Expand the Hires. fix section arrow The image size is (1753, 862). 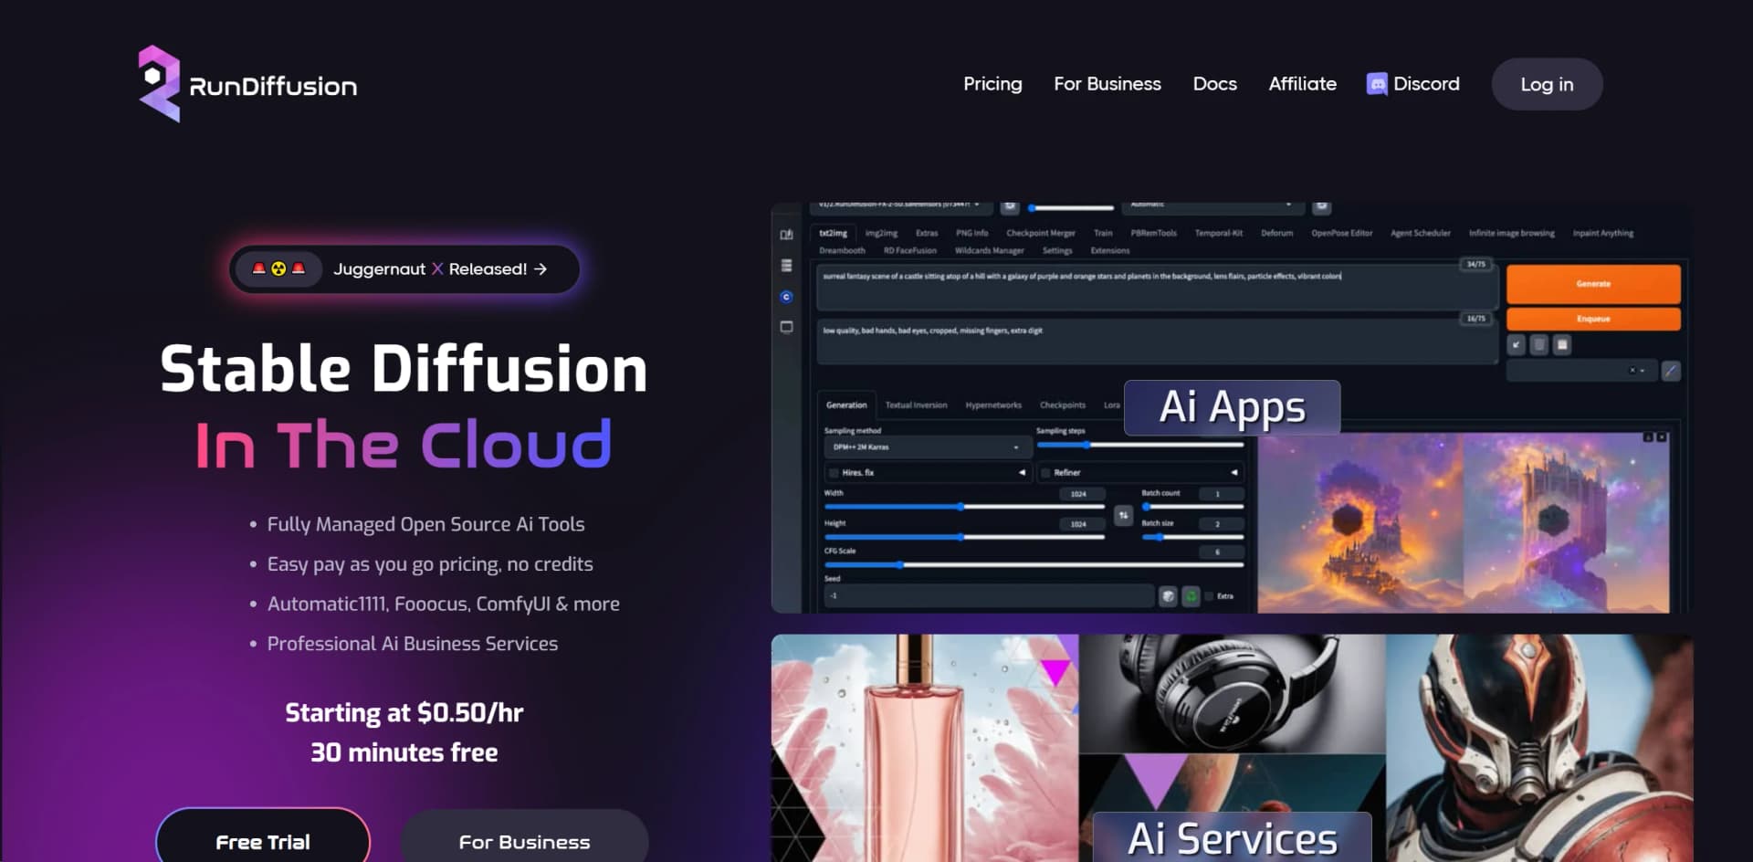pyautogui.click(x=1022, y=473)
